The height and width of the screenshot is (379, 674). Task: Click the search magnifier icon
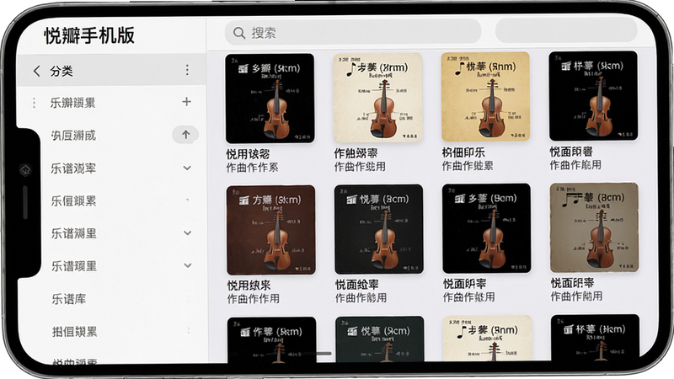pos(239,33)
